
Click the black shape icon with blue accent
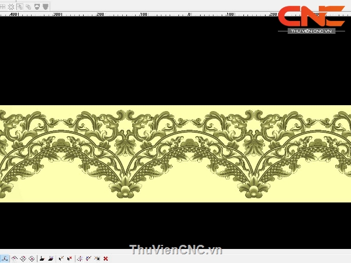[x=51, y=258]
